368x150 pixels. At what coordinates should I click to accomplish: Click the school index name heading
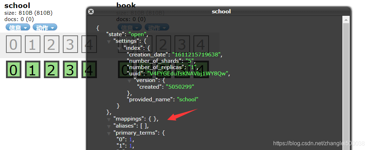click(17, 5)
